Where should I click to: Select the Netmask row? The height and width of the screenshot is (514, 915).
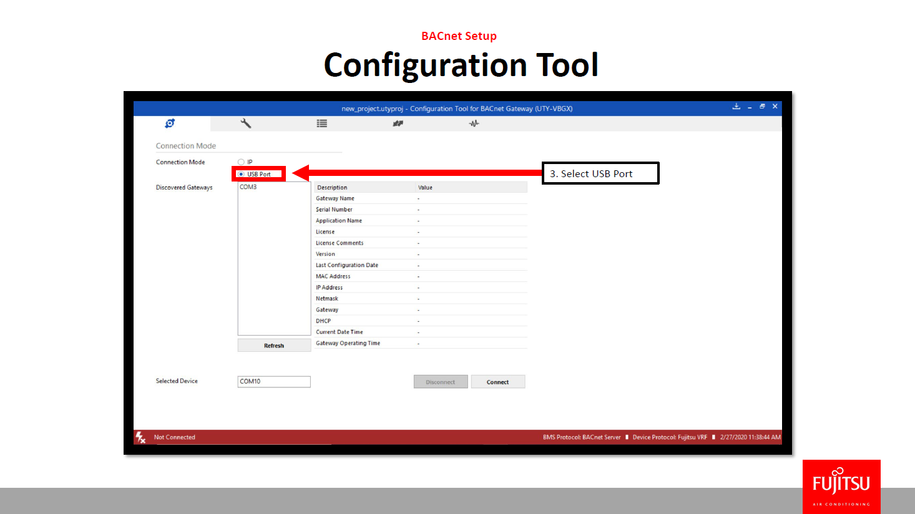pyautogui.click(x=421, y=299)
